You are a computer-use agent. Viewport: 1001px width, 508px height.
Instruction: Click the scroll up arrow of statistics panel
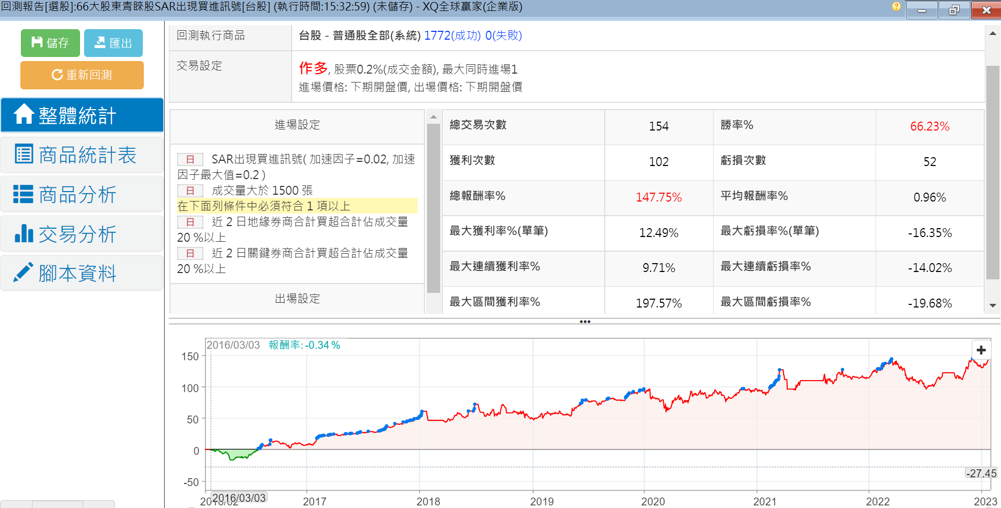click(x=993, y=33)
